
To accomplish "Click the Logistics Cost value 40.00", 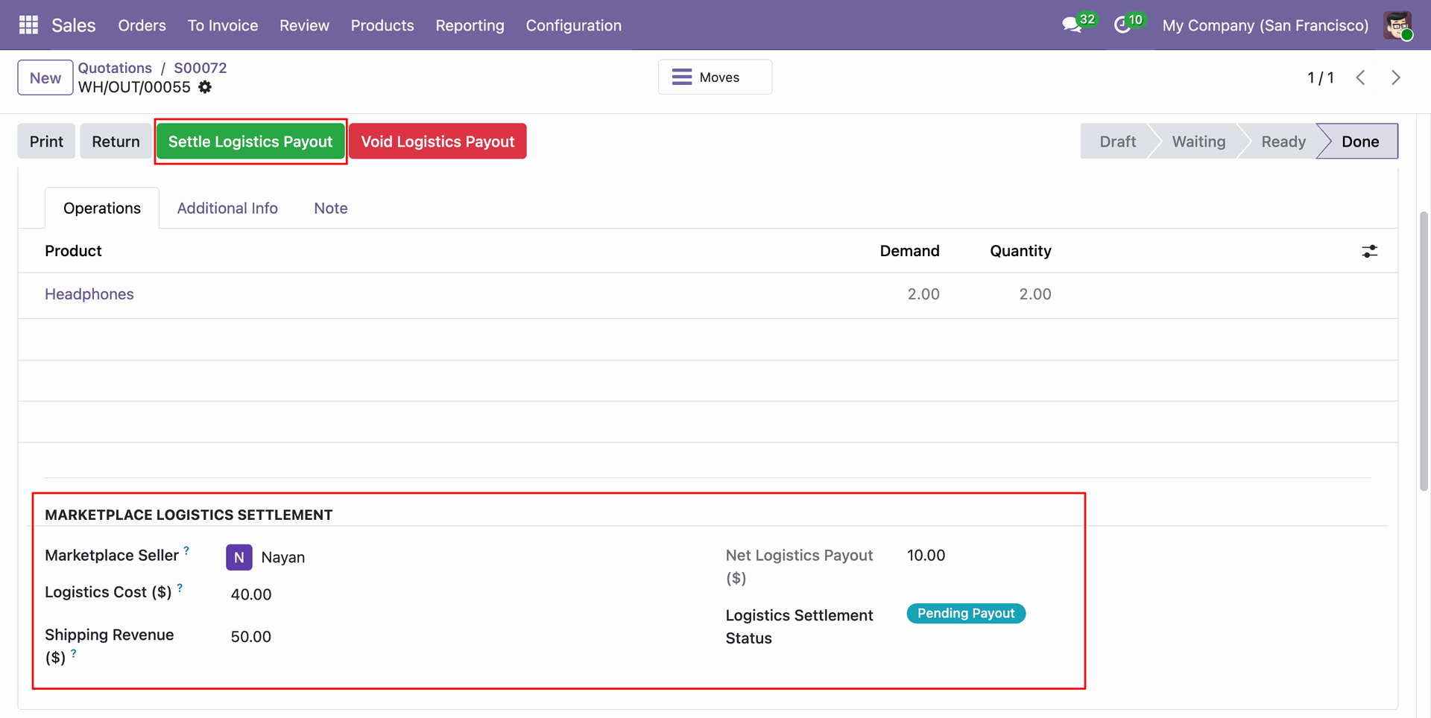I will pyautogui.click(x=251, y=594).
